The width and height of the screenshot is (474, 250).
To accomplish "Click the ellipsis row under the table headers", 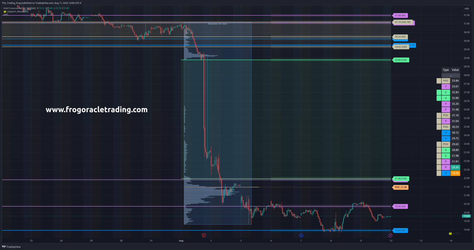I will click(451, 75).
